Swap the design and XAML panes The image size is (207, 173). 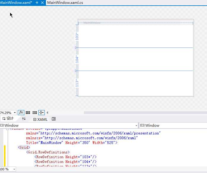tap(24, 119)
